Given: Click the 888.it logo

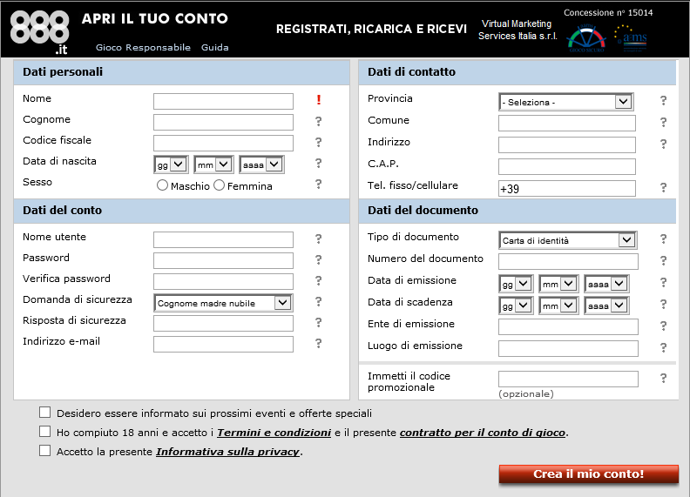Looking at the screenshot, I should point(39,31).
